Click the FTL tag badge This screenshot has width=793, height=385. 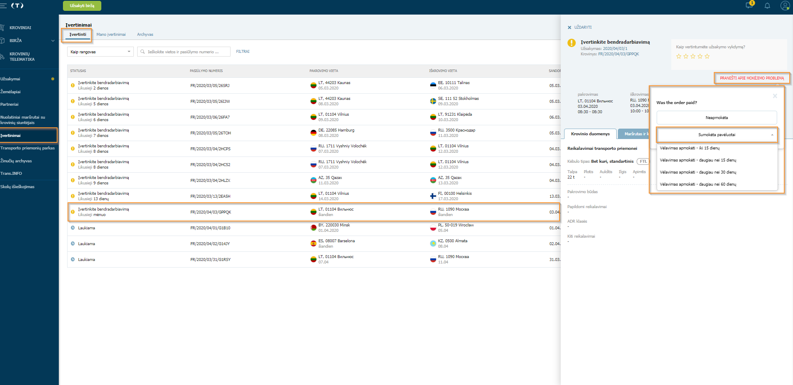coord(643,161)
